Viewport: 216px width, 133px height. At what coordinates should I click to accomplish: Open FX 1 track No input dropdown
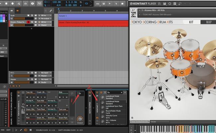click(45, 73)
